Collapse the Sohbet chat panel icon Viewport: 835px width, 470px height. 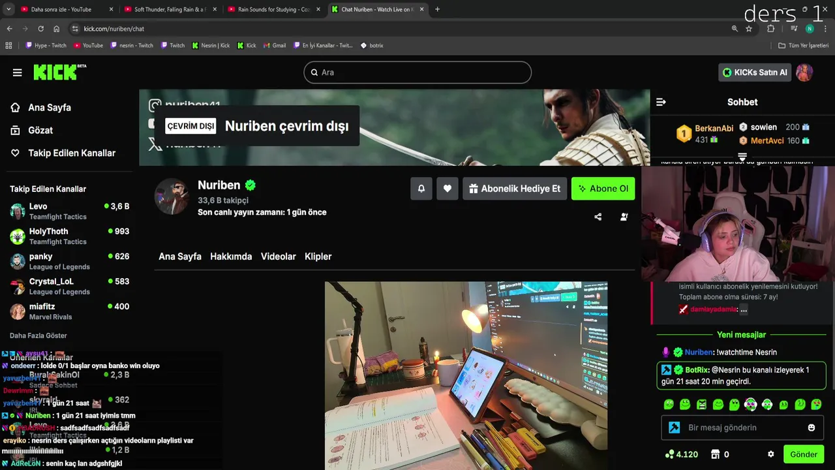click(661, 102)
